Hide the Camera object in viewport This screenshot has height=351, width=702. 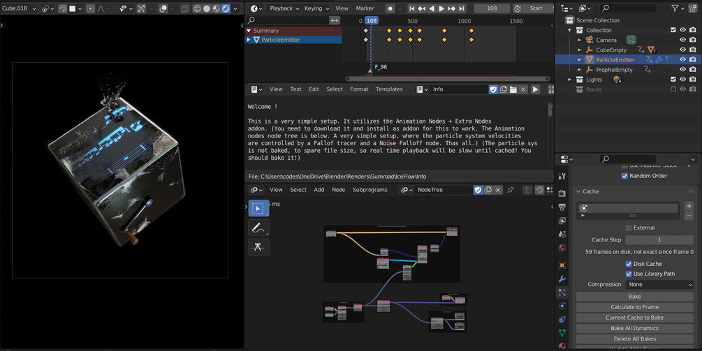[x=682, y=40]
